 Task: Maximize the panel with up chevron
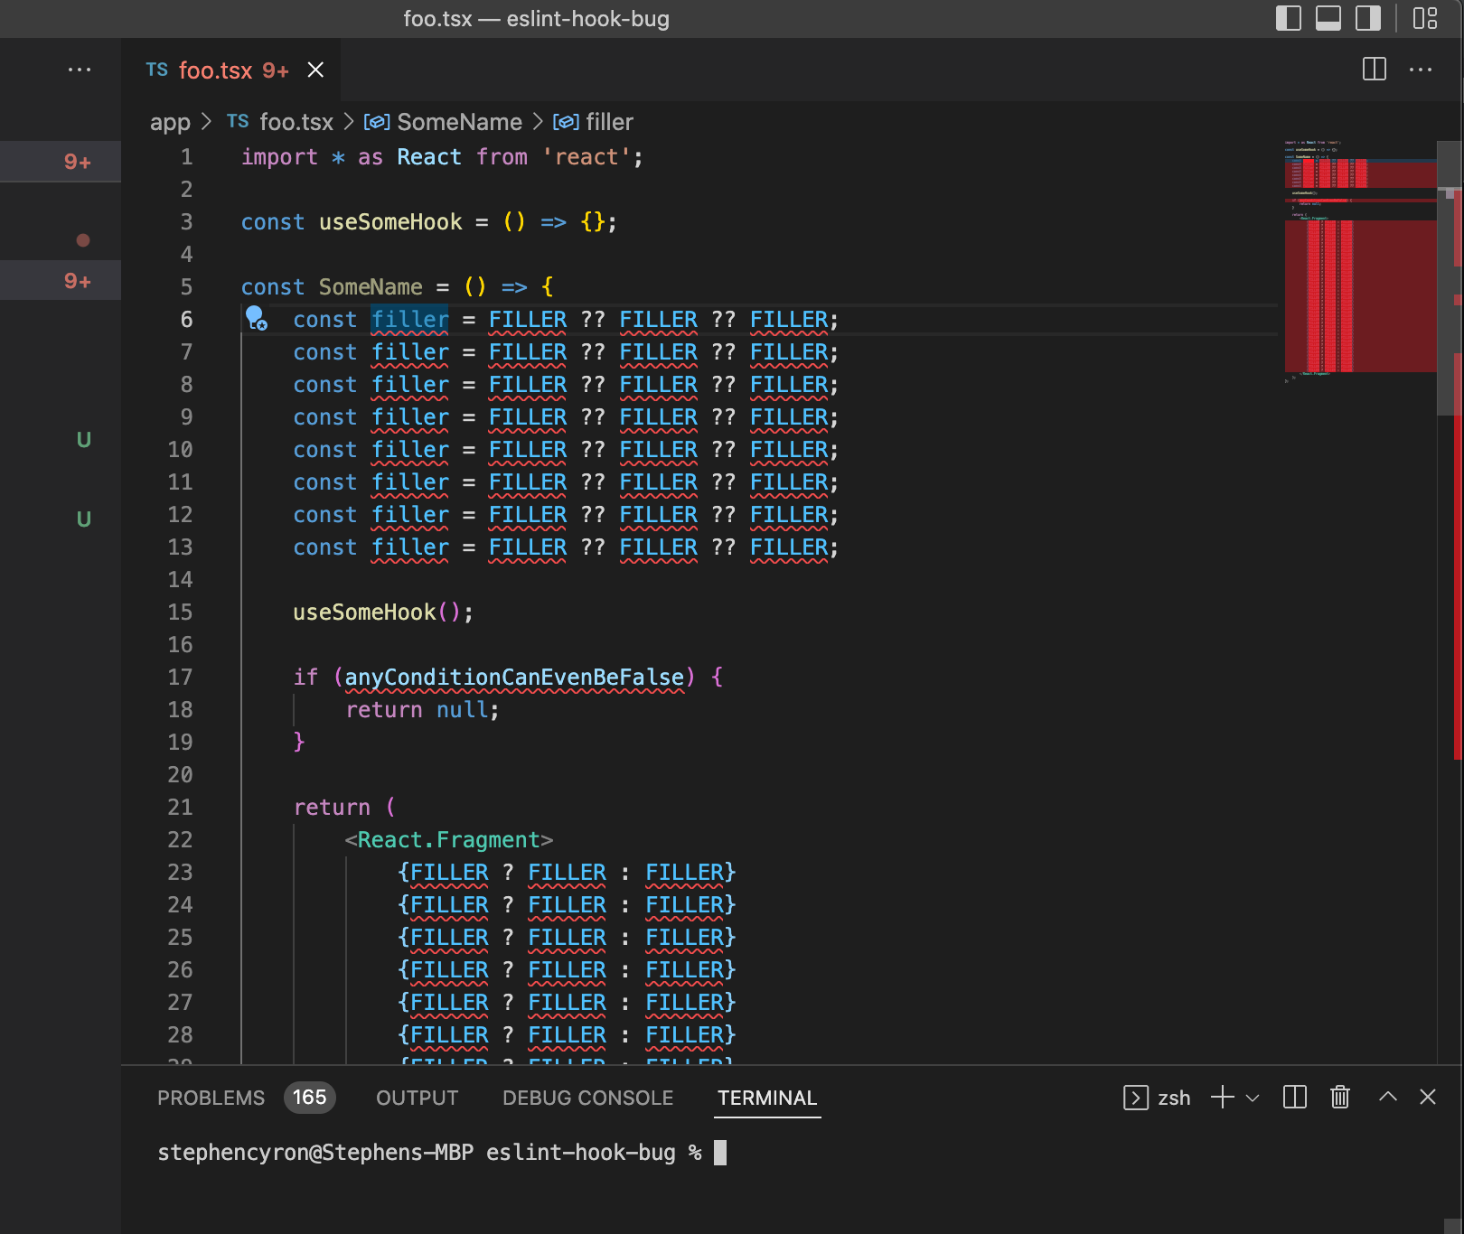pos(1388,1097)
